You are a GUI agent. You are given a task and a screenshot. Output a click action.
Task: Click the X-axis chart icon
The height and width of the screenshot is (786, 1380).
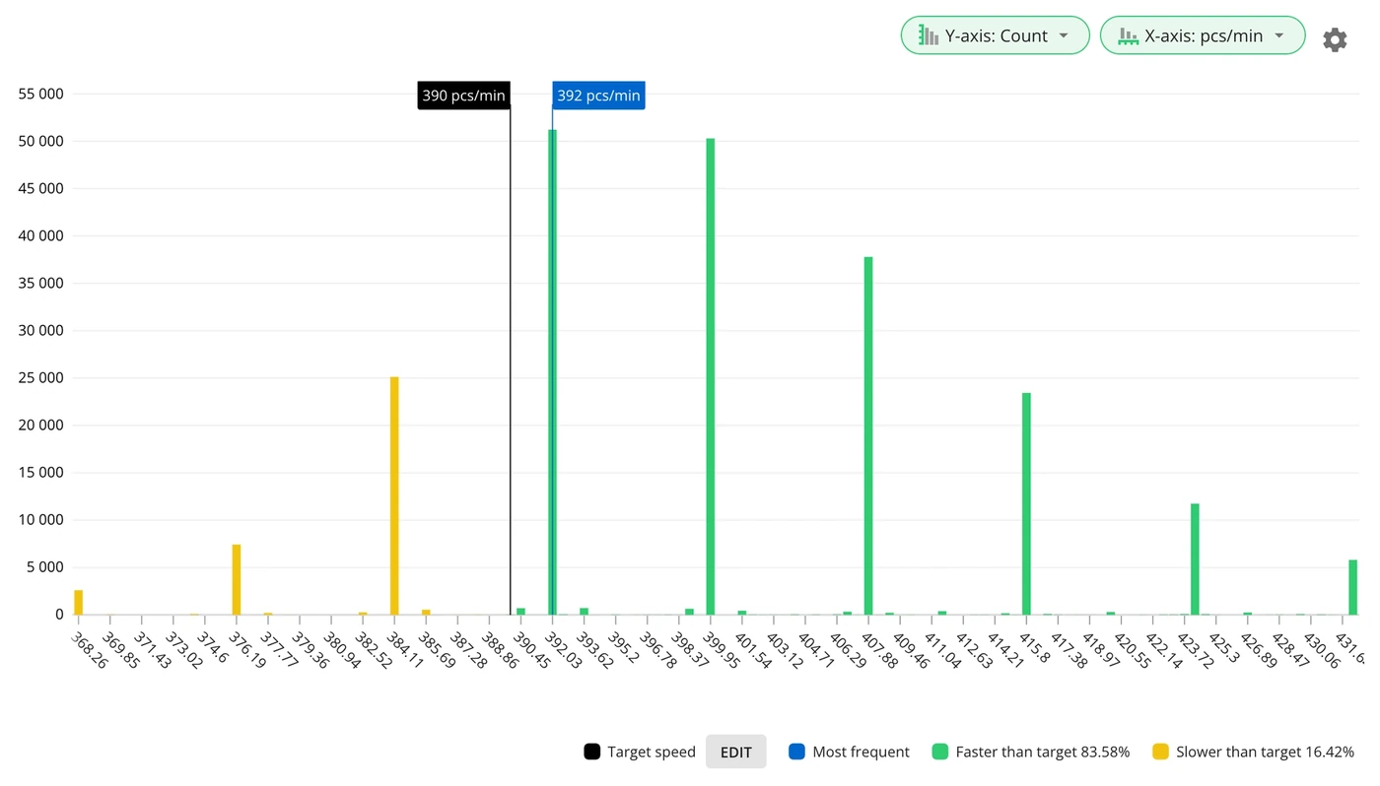pos(1128,35)
